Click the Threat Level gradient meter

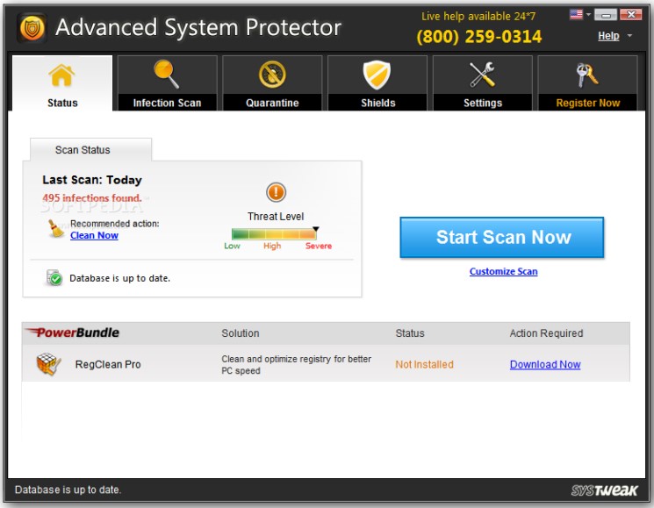274,233
